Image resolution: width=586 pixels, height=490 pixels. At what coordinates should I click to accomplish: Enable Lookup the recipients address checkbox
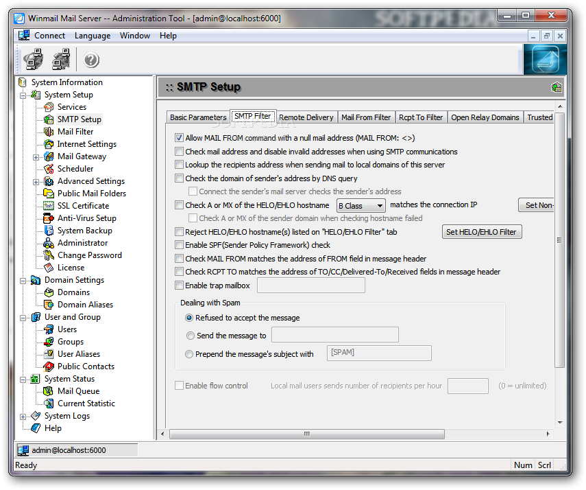coord(180,165)
